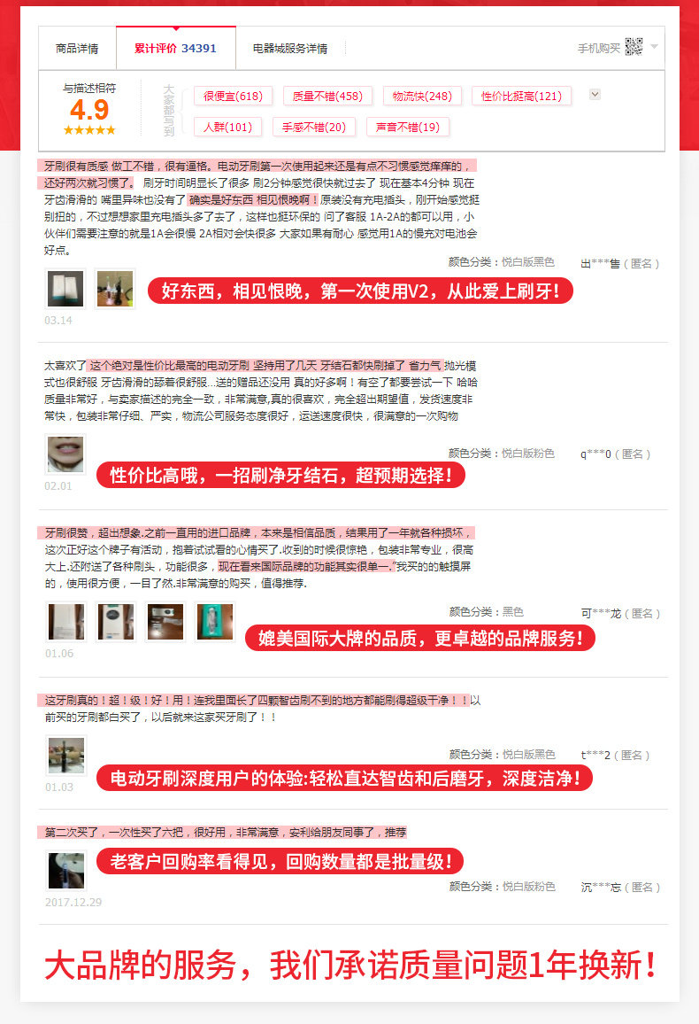Open the fourth green thumbnail in 01.06 review
This screenshot has width=699, height=1024.
click(214, 621)
